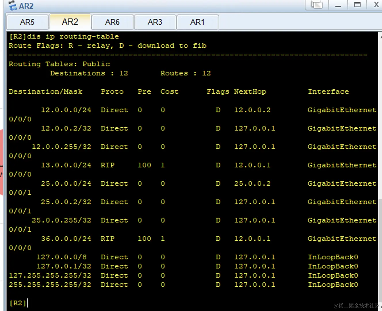Switch to the AR5 tab

tap(27, 22)
